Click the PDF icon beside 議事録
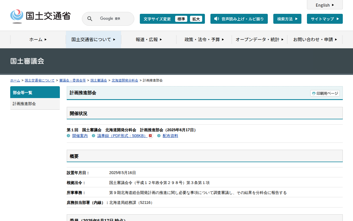The height and width of the screenshot is (221, 353). (x=151, y=136)
